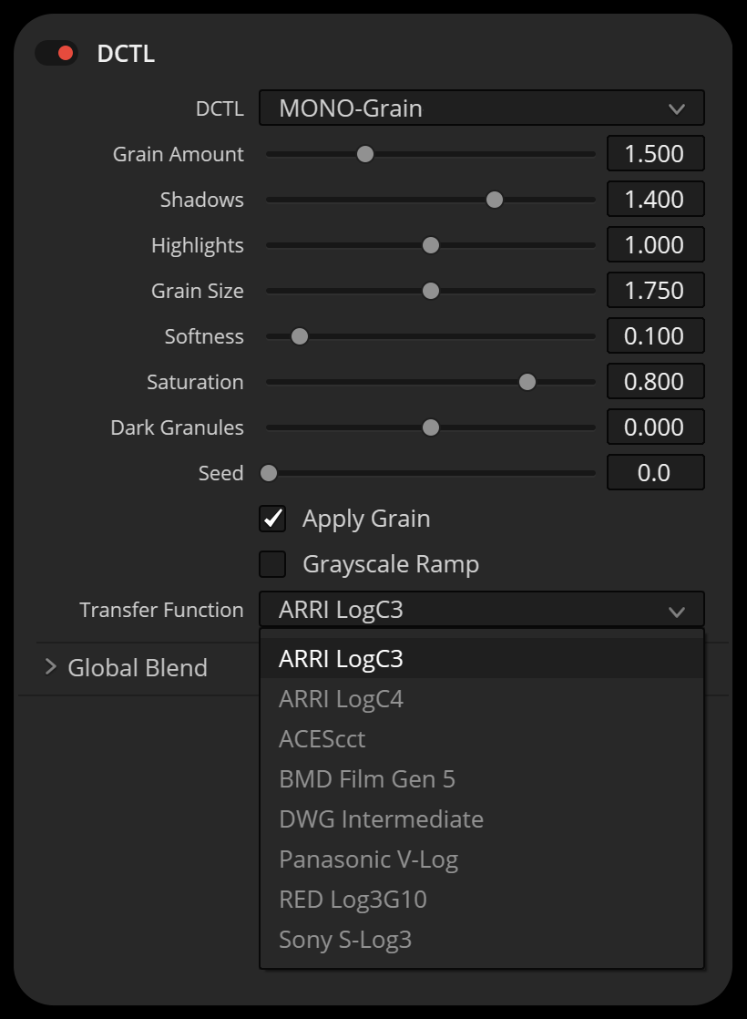Choose ACEScct transfer function option

coord(322,739)
